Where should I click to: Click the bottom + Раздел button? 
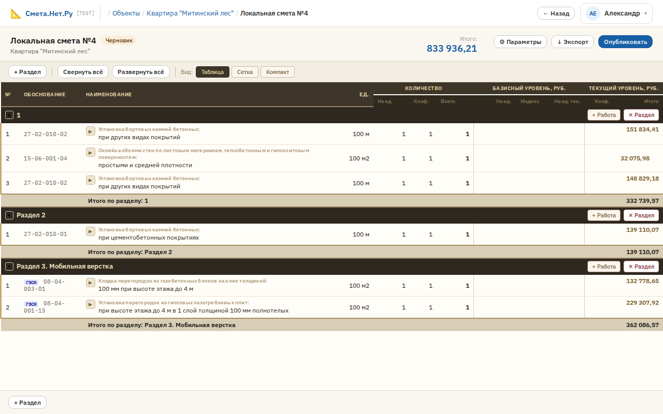pyautogui.click(x=27, y=403)
